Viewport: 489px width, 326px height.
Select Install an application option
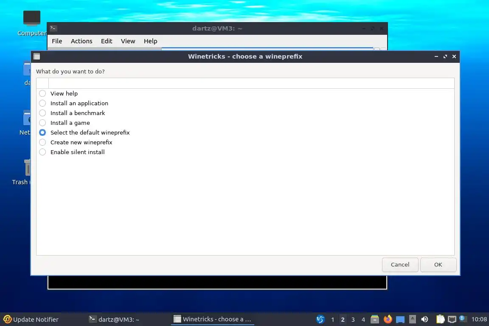(x=42, y=103)
